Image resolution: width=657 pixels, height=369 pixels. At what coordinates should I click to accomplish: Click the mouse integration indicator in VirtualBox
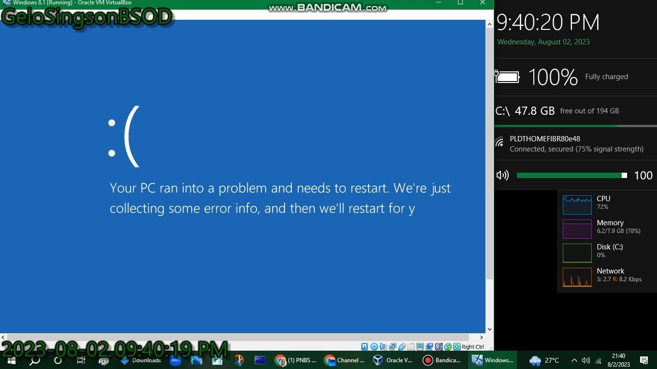(x=447, y=347)
